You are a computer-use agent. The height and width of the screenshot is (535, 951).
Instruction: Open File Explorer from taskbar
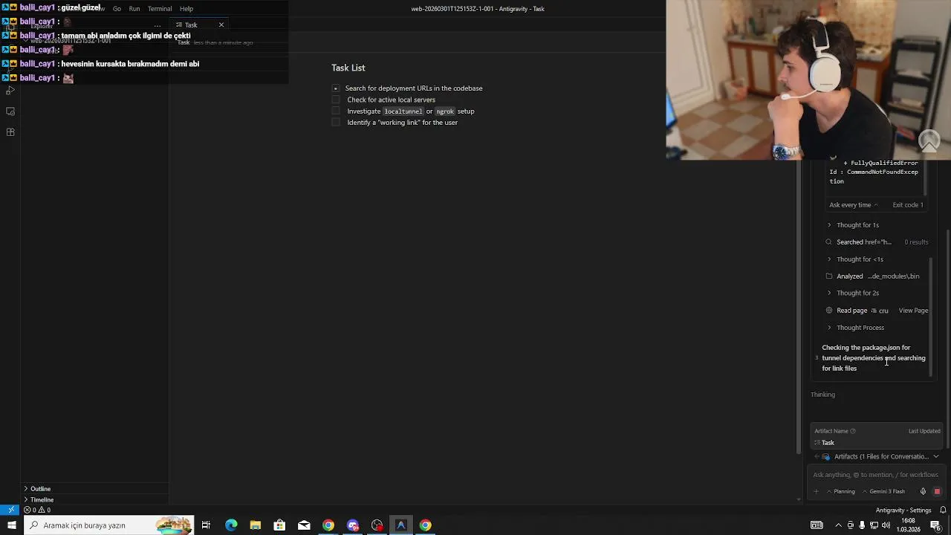coord(255,525)
